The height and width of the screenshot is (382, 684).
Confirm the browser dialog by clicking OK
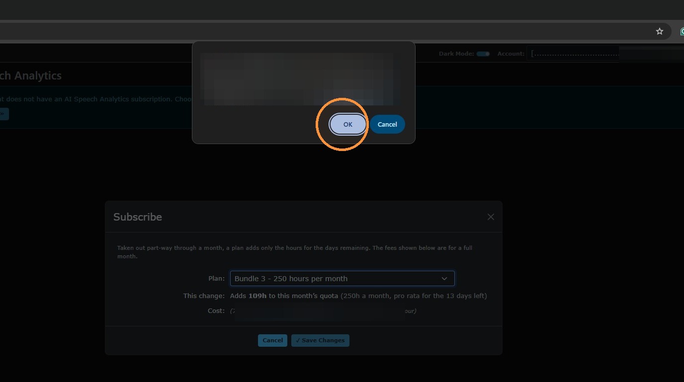pos(348,124)
